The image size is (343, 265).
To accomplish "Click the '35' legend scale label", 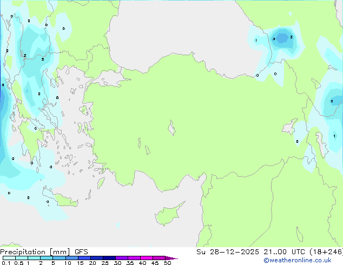I will pyautogui.click(x=130, y=263).
